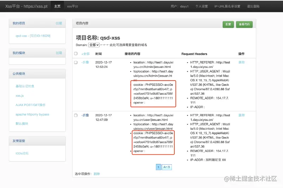The image size is (283, 188).
Task: Open the 默认模块 public module
Action: pos(22,124)
